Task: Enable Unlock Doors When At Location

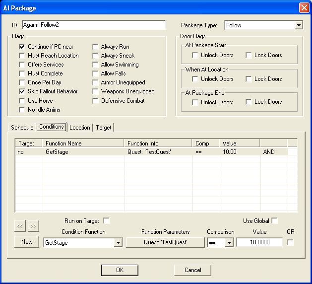Action: pyautogui.click(x=195, y=79)
